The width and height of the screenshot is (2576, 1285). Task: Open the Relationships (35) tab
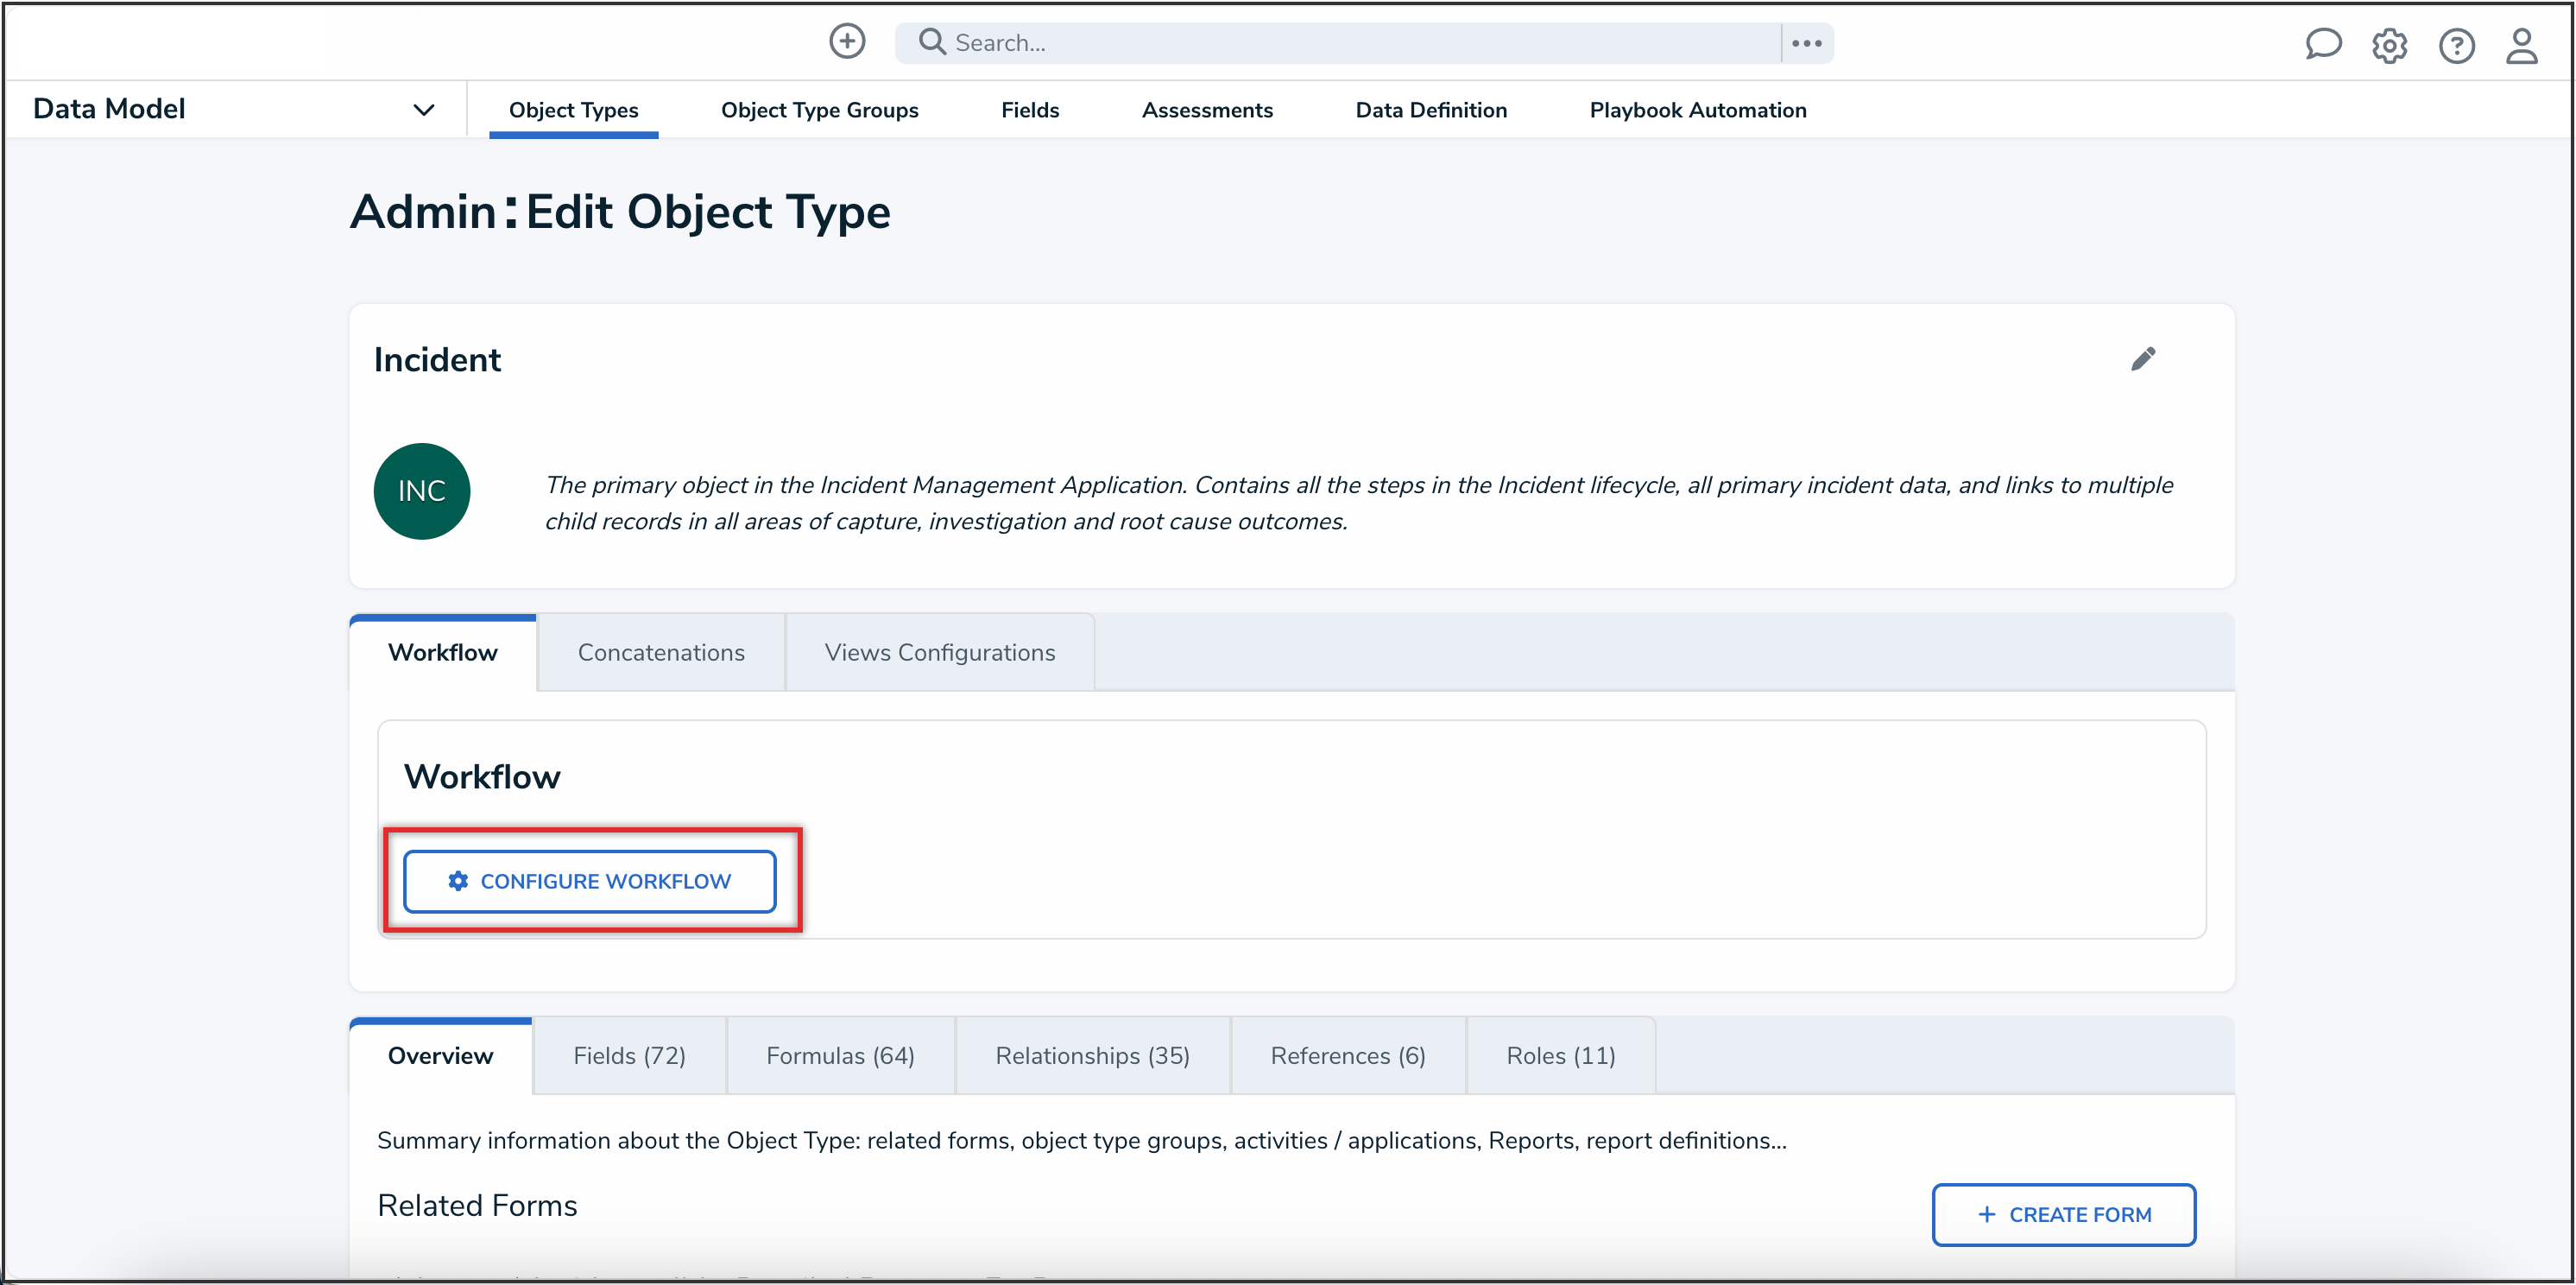(x=1092, y=1055)
